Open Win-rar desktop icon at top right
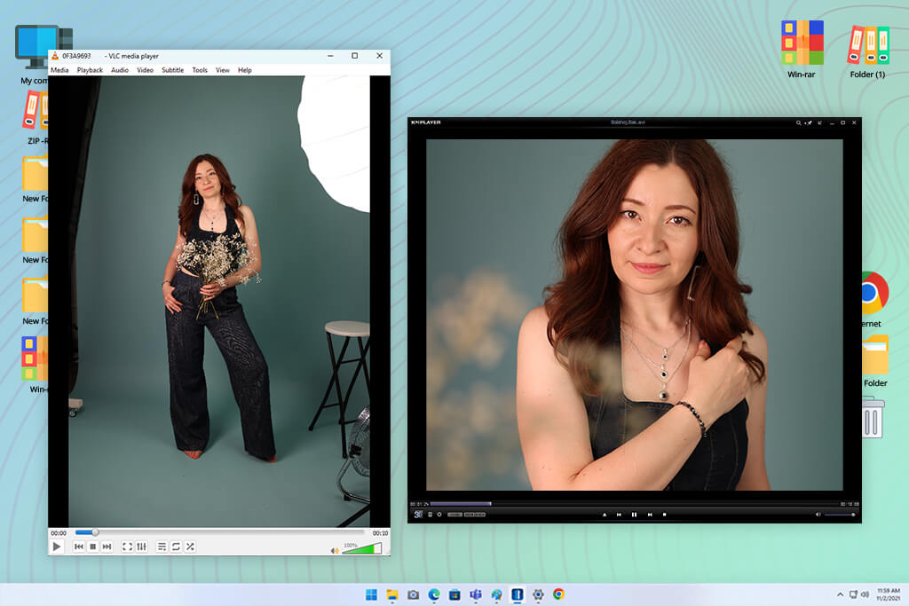 tap(802, 50)
